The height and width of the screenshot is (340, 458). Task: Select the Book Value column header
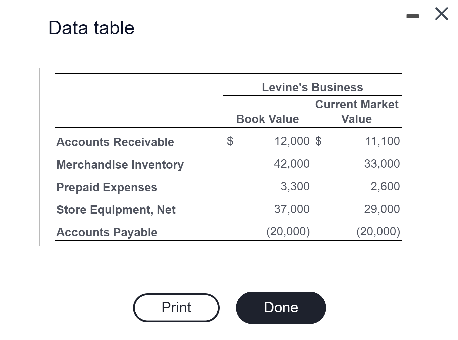click(x=267, y=119)
